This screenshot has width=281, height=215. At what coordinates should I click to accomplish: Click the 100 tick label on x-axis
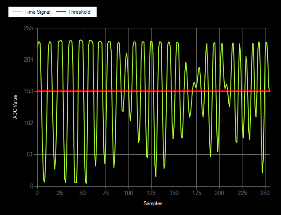click(128, 193)
